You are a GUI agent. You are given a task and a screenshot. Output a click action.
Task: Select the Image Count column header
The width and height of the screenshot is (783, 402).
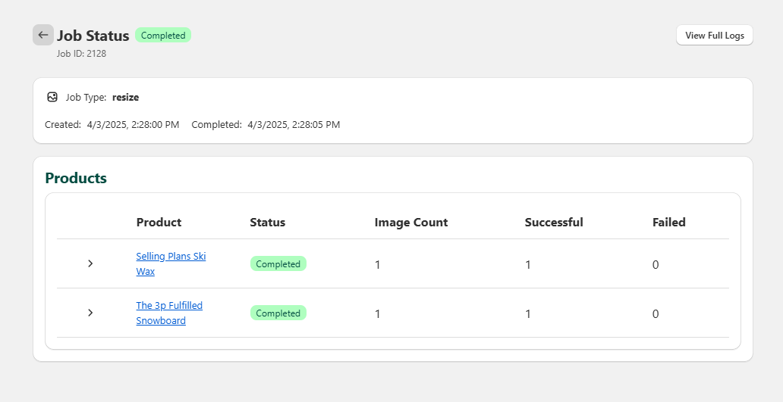(410, 222)
